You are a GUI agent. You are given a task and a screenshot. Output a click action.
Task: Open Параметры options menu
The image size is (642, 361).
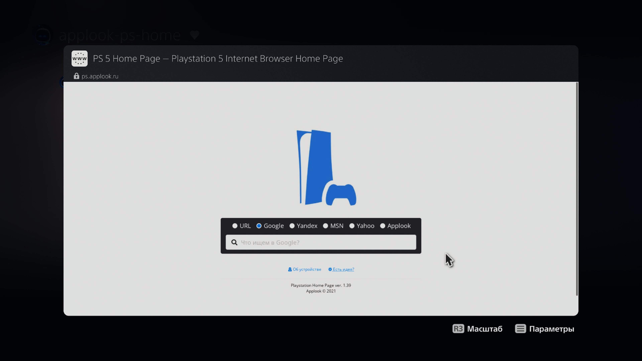coord(545,329)
